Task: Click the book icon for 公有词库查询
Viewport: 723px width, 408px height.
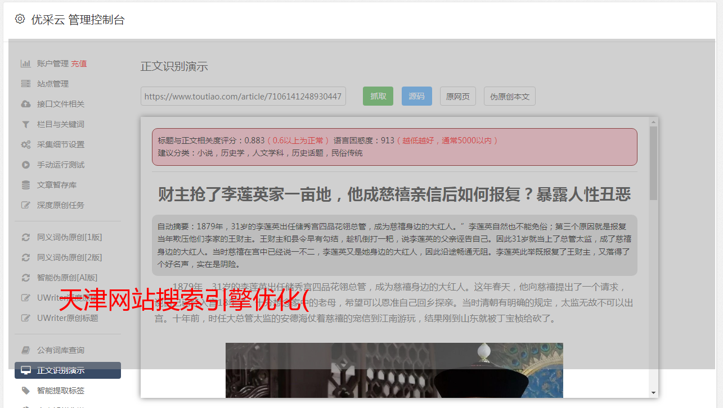Action: click(26, 350)
